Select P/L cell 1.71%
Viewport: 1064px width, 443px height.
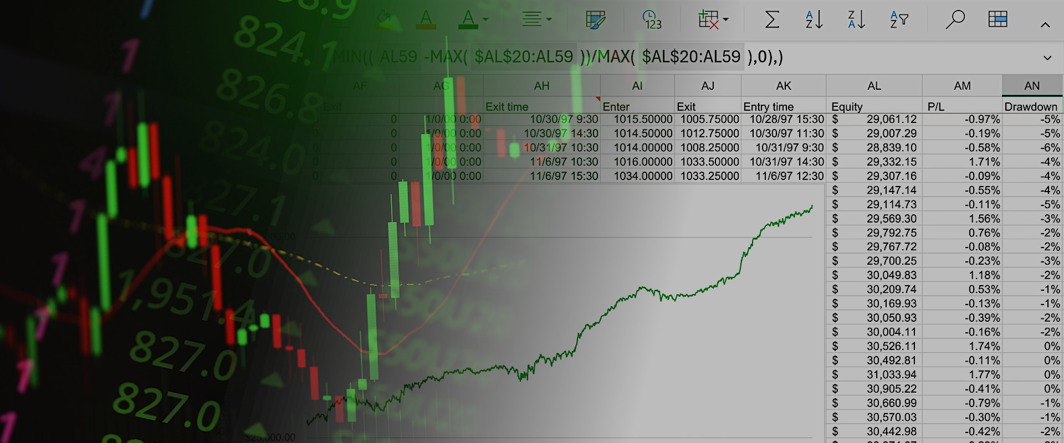(x=962, y=162)
